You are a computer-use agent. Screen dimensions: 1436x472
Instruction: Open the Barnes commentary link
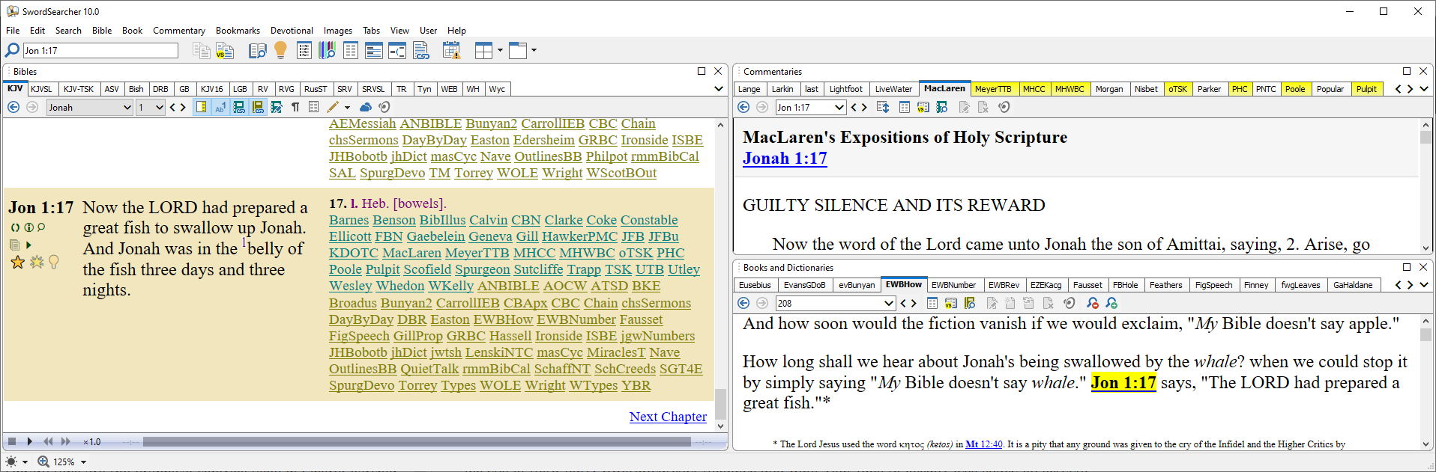click(x=349, y=220)
